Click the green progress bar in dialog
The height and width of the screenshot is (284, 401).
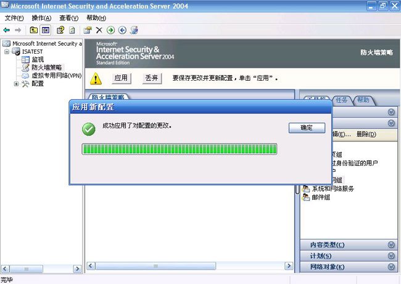point(179,148)
